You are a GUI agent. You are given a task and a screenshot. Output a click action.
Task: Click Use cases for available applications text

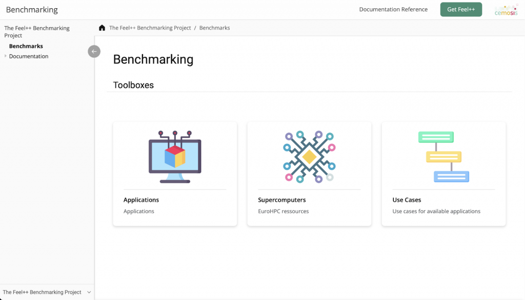click(436, 211)
